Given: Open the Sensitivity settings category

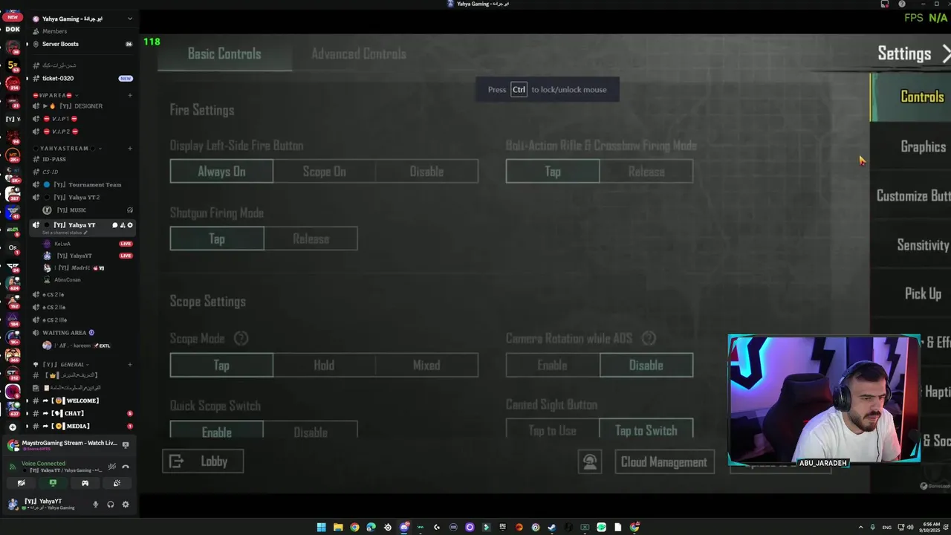Looking at the screenshot, I should point(923,245).
